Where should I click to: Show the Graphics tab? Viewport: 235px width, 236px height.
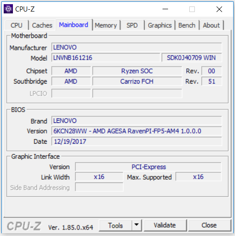pos(160,25)
